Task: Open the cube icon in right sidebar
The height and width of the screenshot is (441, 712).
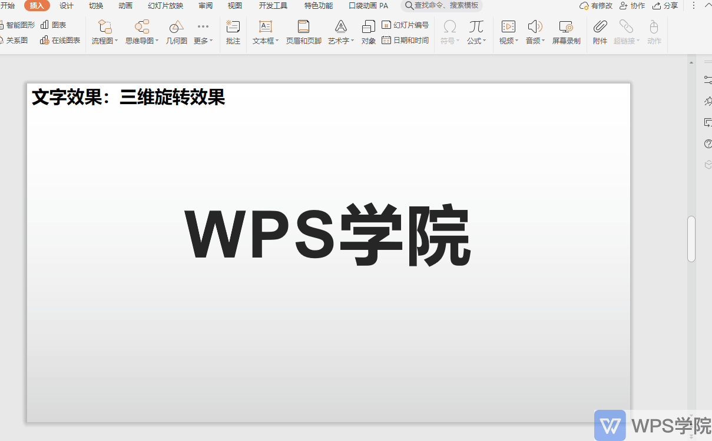Action: tap(708, 165)
